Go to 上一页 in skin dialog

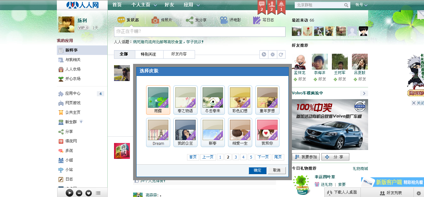(208, 157)
